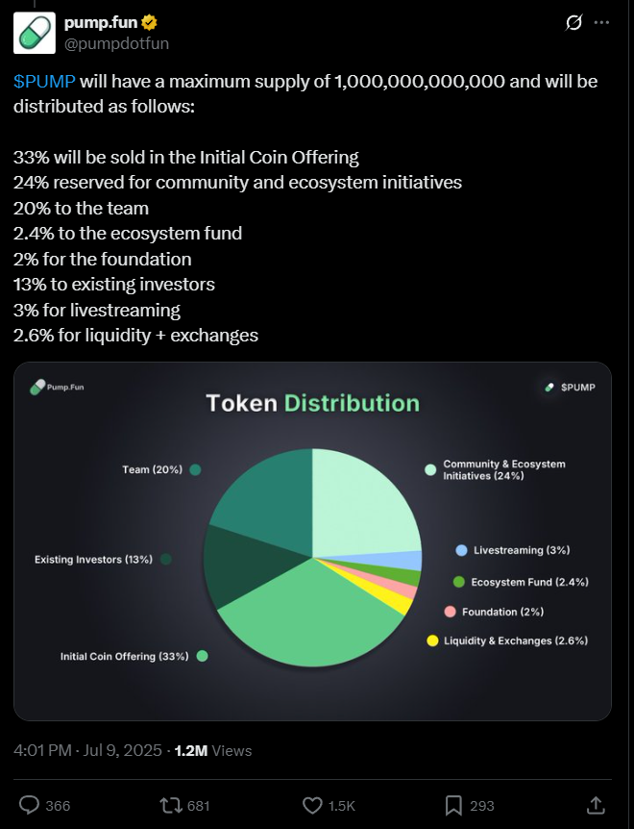
Task: Click the Team (20%) legend dot
Action: click(195, 469)
